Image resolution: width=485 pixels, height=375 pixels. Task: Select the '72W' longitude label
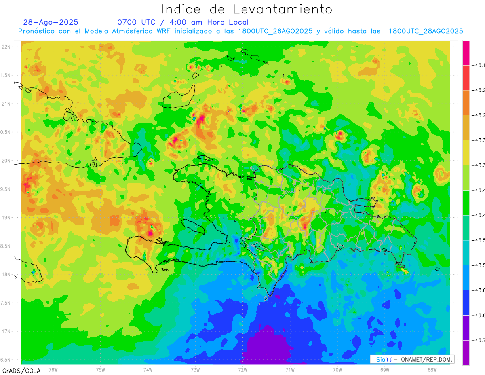242,369
